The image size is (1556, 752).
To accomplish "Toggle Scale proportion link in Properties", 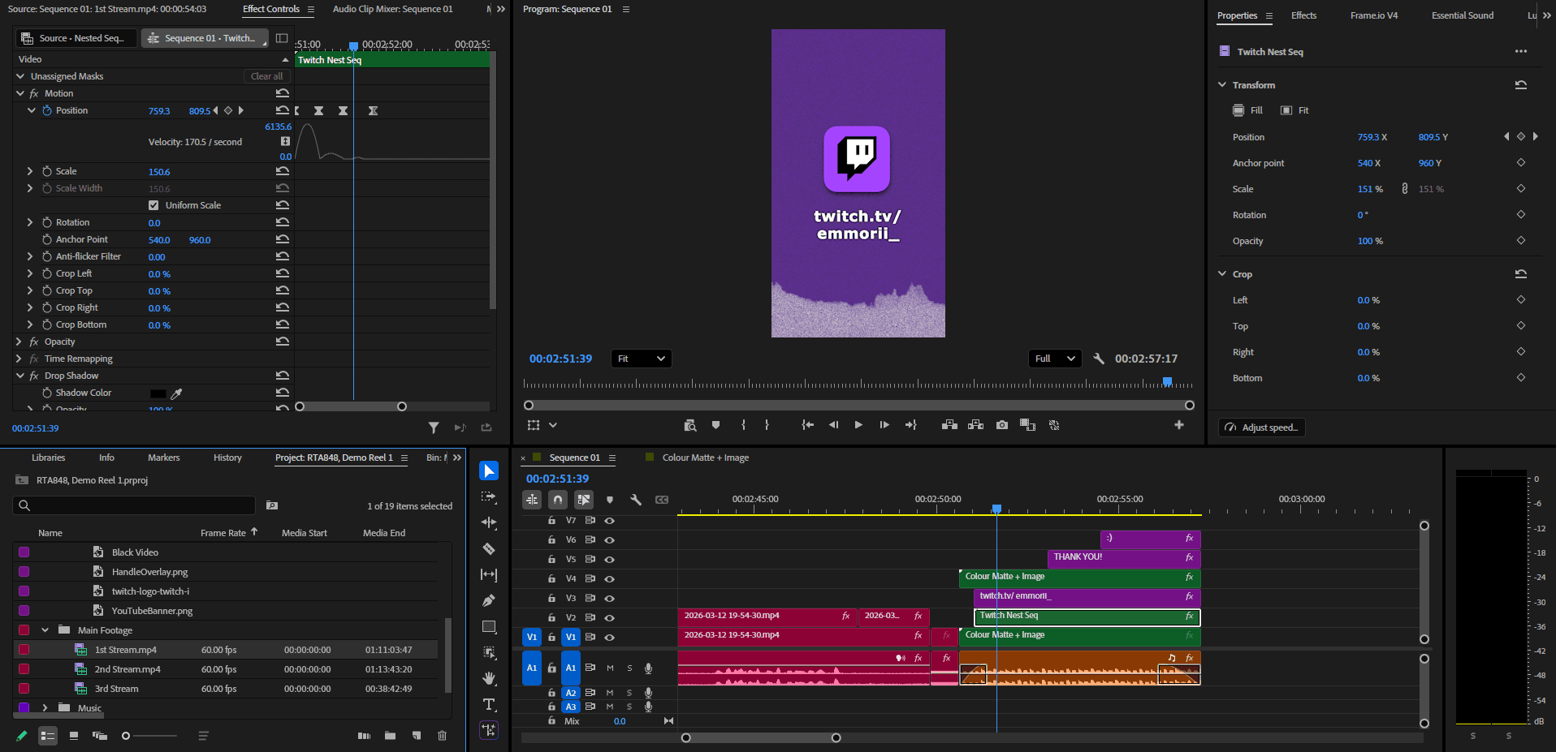I will tap(1405, 188).
